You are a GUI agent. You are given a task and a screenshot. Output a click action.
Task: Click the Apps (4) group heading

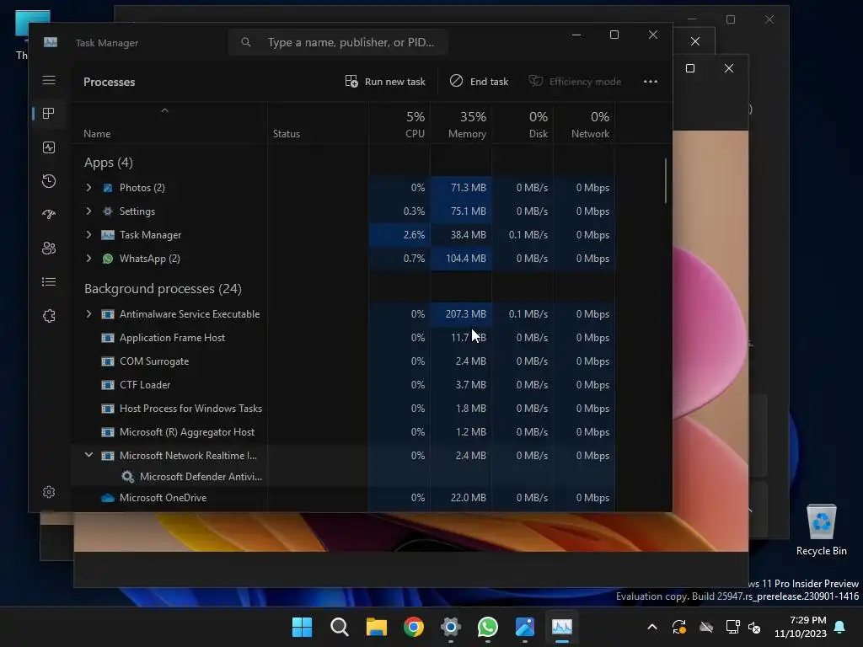(x=109, y=163)
